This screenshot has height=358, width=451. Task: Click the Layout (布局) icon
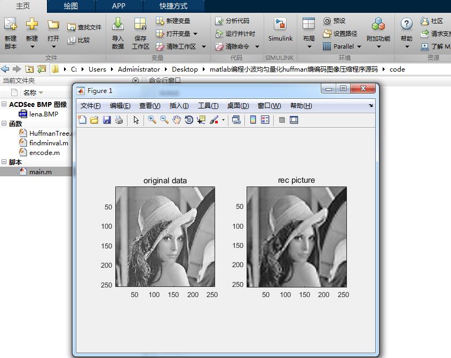point(308,24)
